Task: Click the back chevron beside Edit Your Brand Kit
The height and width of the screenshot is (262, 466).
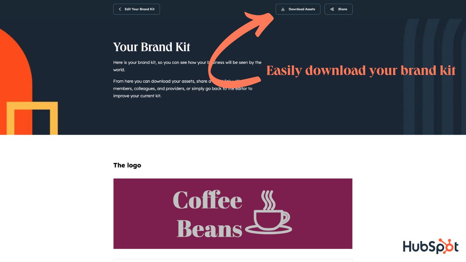Action: [x=120, y=9]
